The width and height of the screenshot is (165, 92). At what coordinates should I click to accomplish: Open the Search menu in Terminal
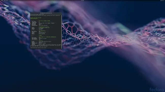pos(37,14)
